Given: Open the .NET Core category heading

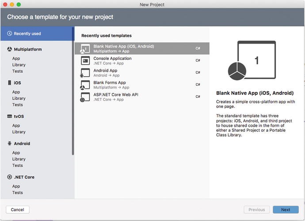Looking at the screenshot, I should pyautogui.click(x=24, y=177).
